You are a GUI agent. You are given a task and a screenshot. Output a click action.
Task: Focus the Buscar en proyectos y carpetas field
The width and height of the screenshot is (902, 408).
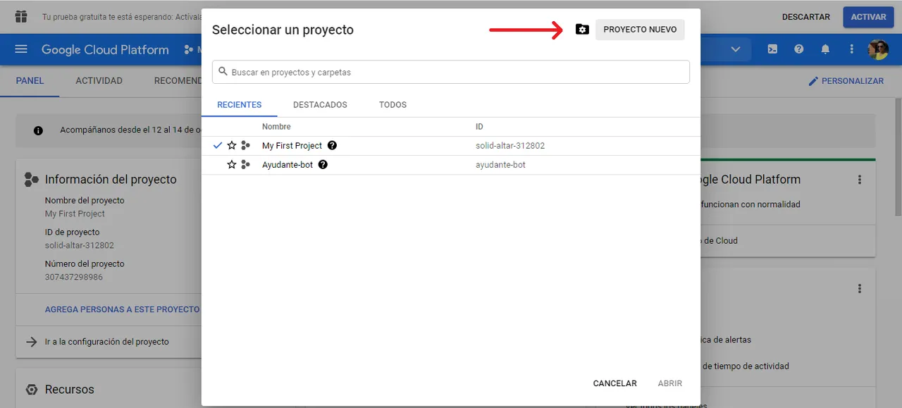click(x=450, y=72)
